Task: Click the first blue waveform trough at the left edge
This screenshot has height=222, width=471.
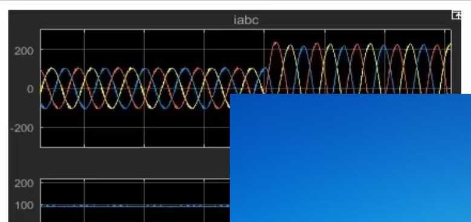Action: [44, 106]
